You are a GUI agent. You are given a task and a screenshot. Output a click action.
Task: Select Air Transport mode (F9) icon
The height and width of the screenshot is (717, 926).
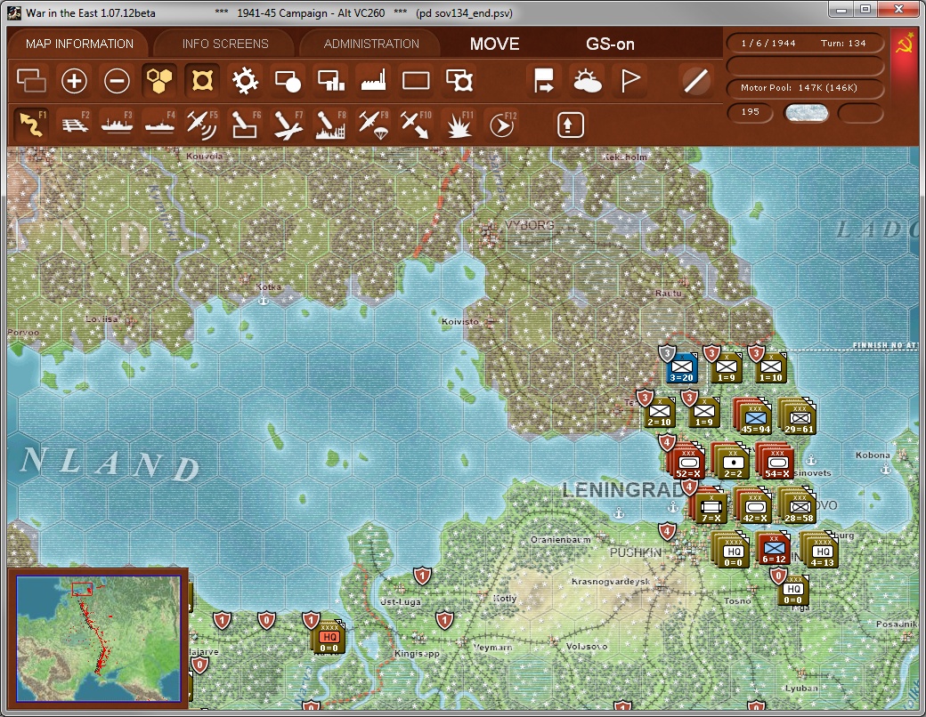373,125
